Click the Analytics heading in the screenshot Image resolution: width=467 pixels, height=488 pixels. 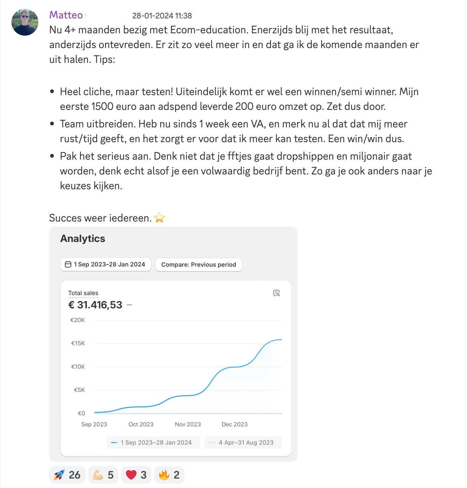[83, 239]
